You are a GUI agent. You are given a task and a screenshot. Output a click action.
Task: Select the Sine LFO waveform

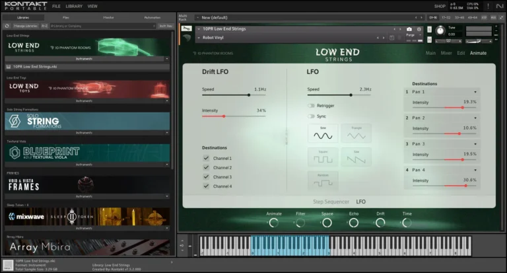pos(323,133)
